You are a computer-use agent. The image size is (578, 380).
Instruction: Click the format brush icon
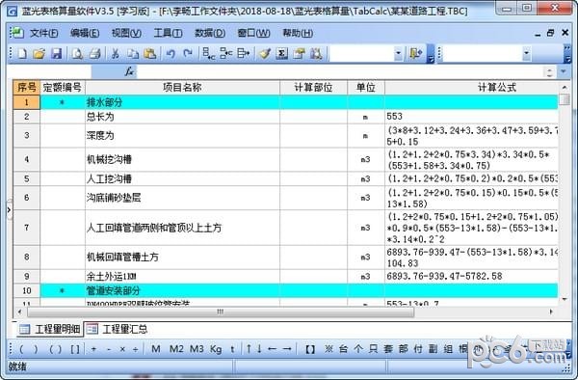[264, 54]
